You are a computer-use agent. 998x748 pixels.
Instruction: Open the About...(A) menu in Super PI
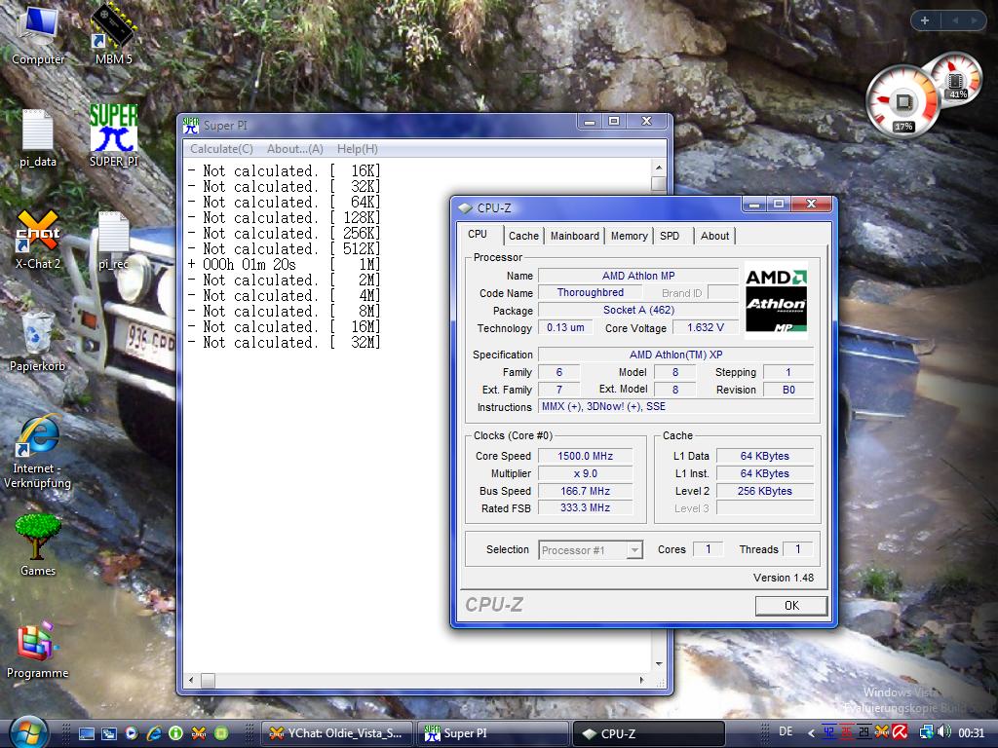[294, 149]
